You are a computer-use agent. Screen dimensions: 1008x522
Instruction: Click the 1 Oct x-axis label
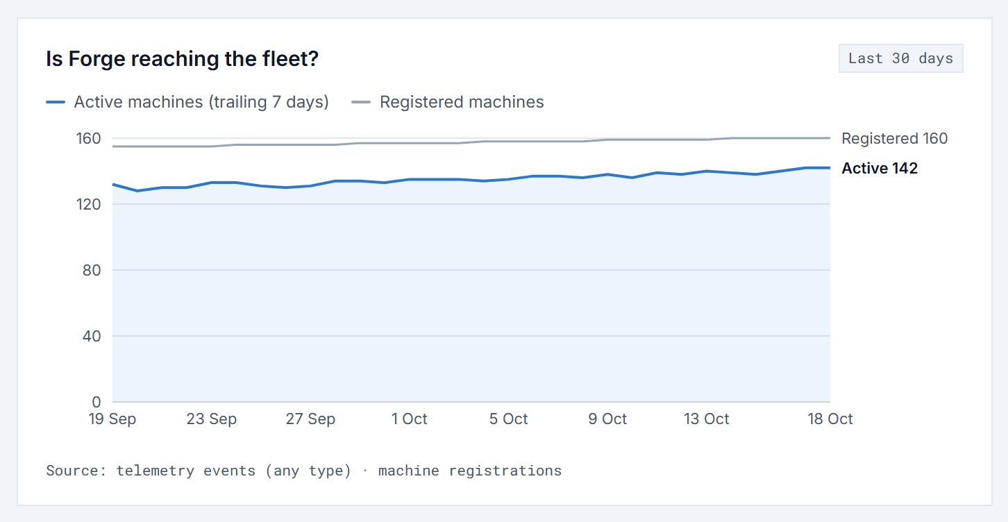click(x=410, y=419)
